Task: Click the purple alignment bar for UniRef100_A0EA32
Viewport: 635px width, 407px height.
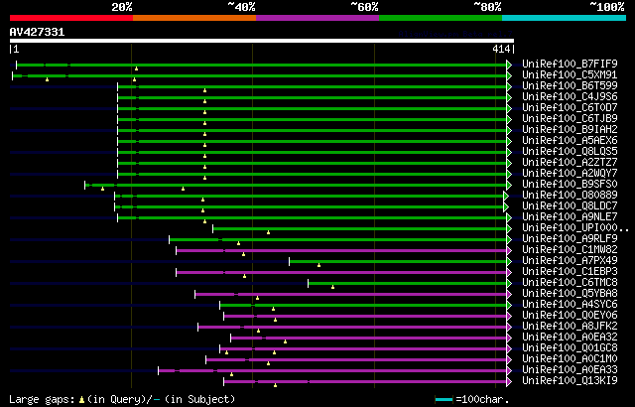Action: point(368,339)
